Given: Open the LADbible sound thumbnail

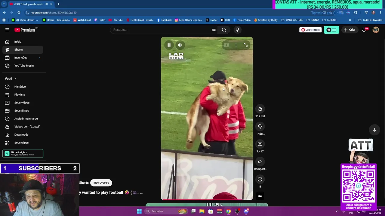Looking at the screenshot, I should point(260,196).
